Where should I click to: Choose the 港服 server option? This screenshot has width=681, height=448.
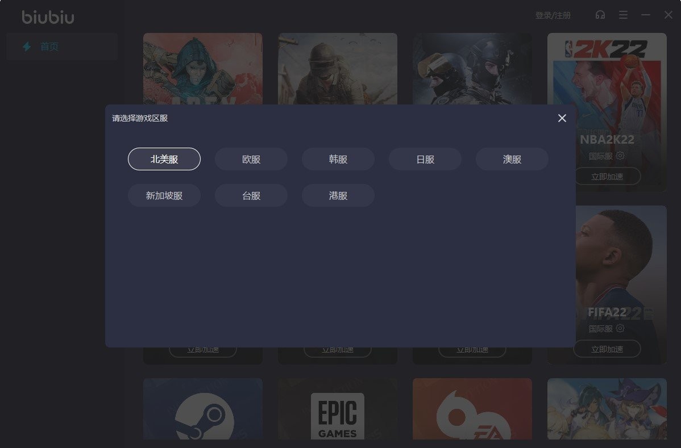point(338,195)
